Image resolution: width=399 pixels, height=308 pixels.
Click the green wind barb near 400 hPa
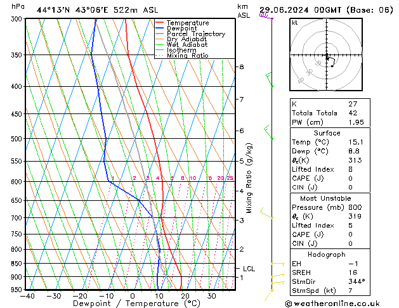270,80
